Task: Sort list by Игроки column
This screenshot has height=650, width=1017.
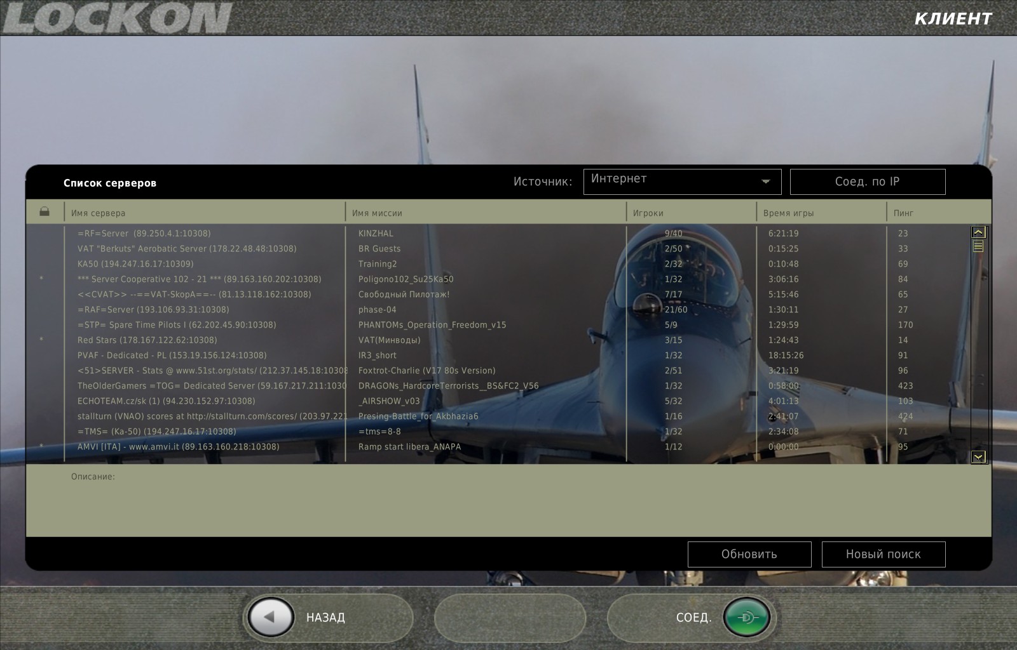Action: 648,213
